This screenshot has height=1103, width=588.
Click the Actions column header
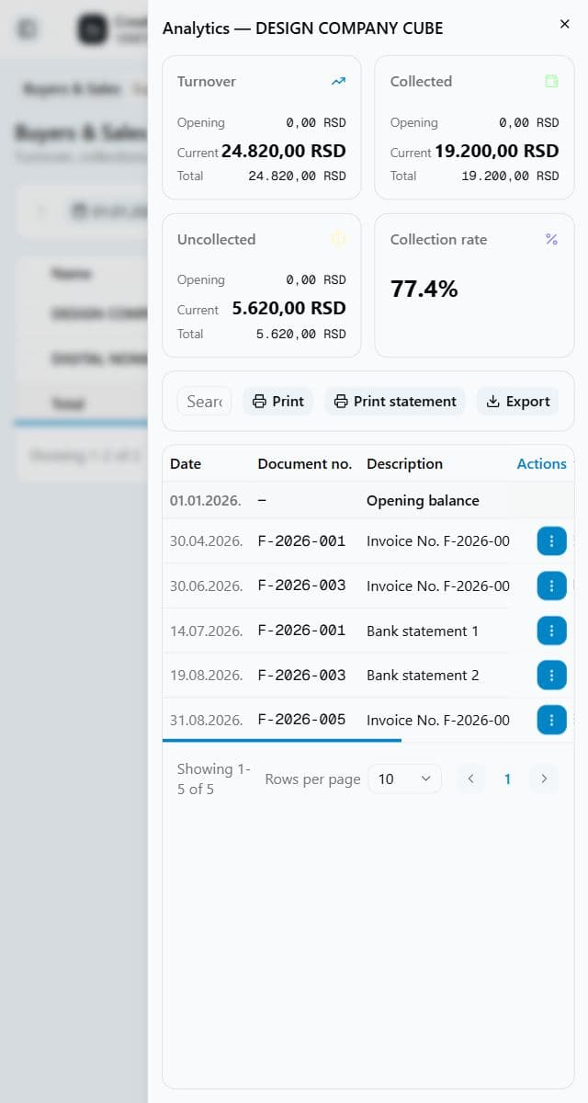click(542, 464)
